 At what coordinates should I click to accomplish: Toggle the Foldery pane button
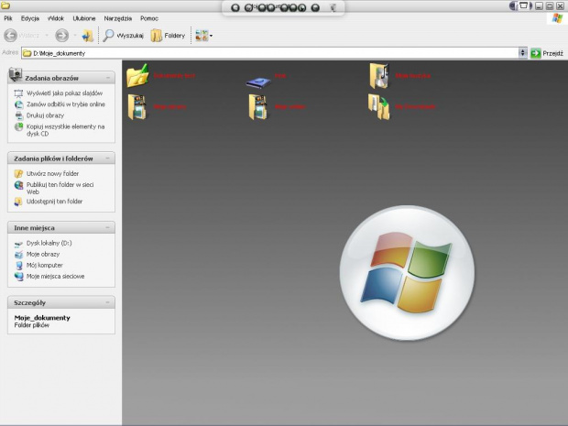168,36
